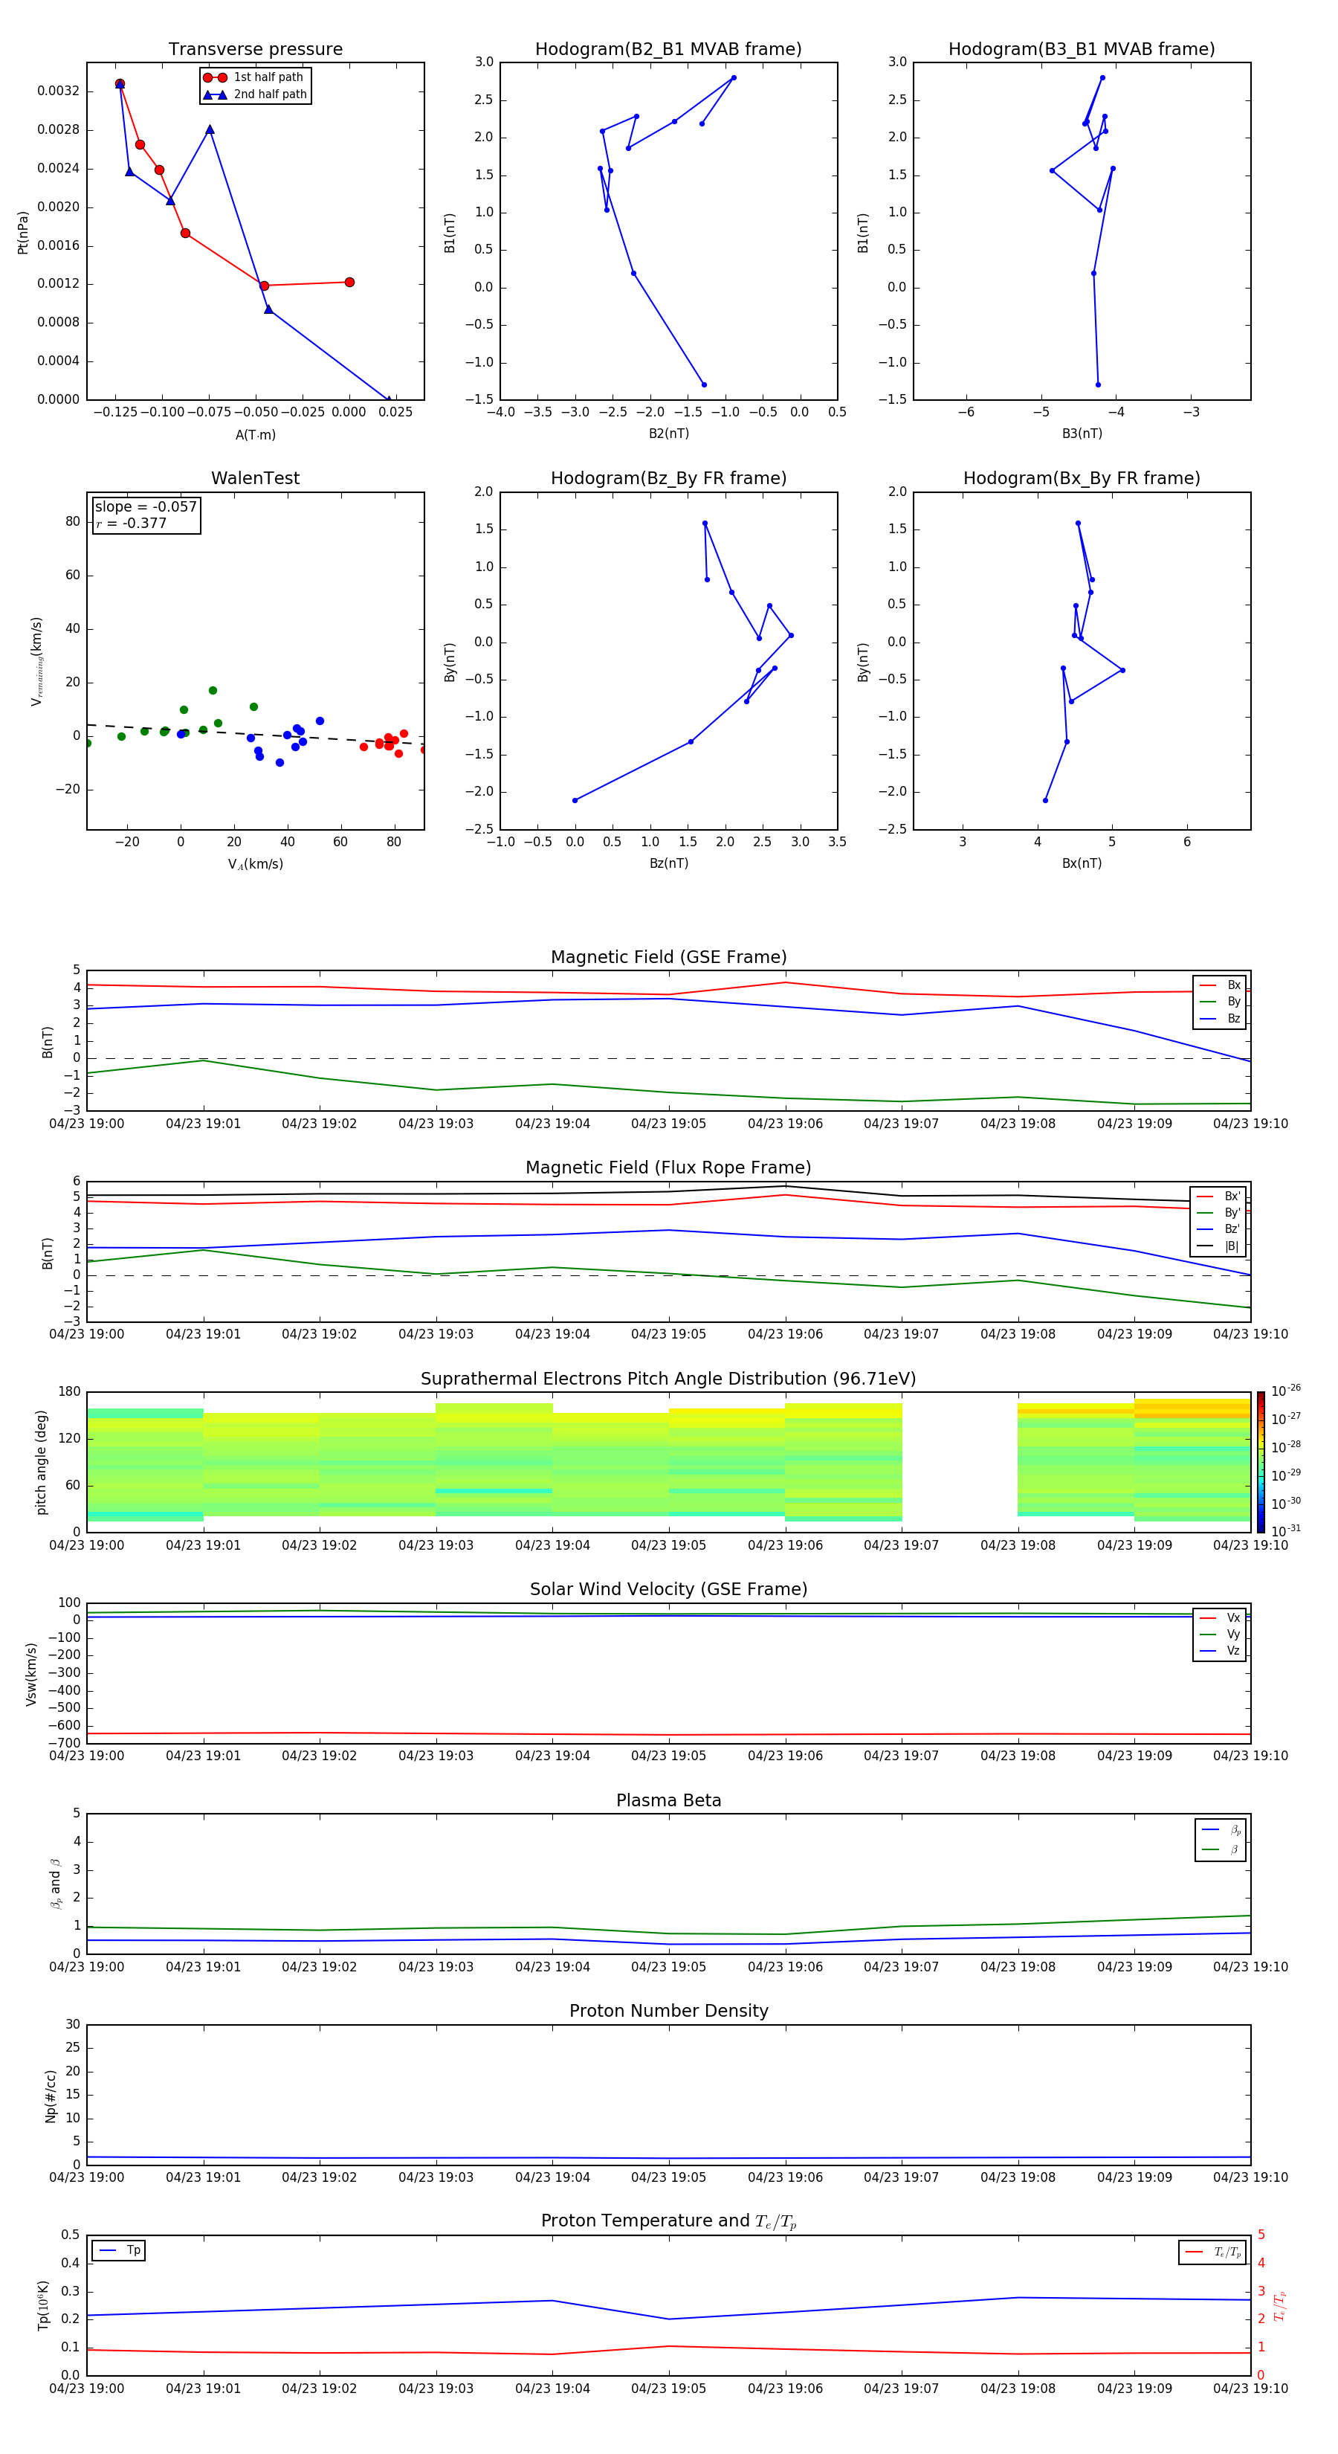Click the 'A(T·m)' x-axis label
Viewport: 1338px width, 2454px height.
click(x=255, y=434)
